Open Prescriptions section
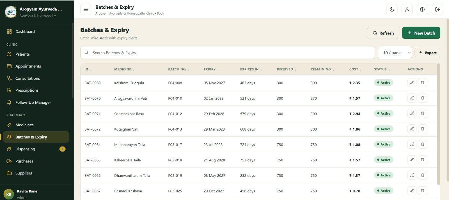 pyautogui.click(x=36, y=90)
